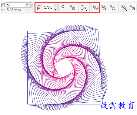Image resolution: width=137 pixels, height=115 pixels.
Task: Increase blend steps with up arrow
Action: (31, 5)
